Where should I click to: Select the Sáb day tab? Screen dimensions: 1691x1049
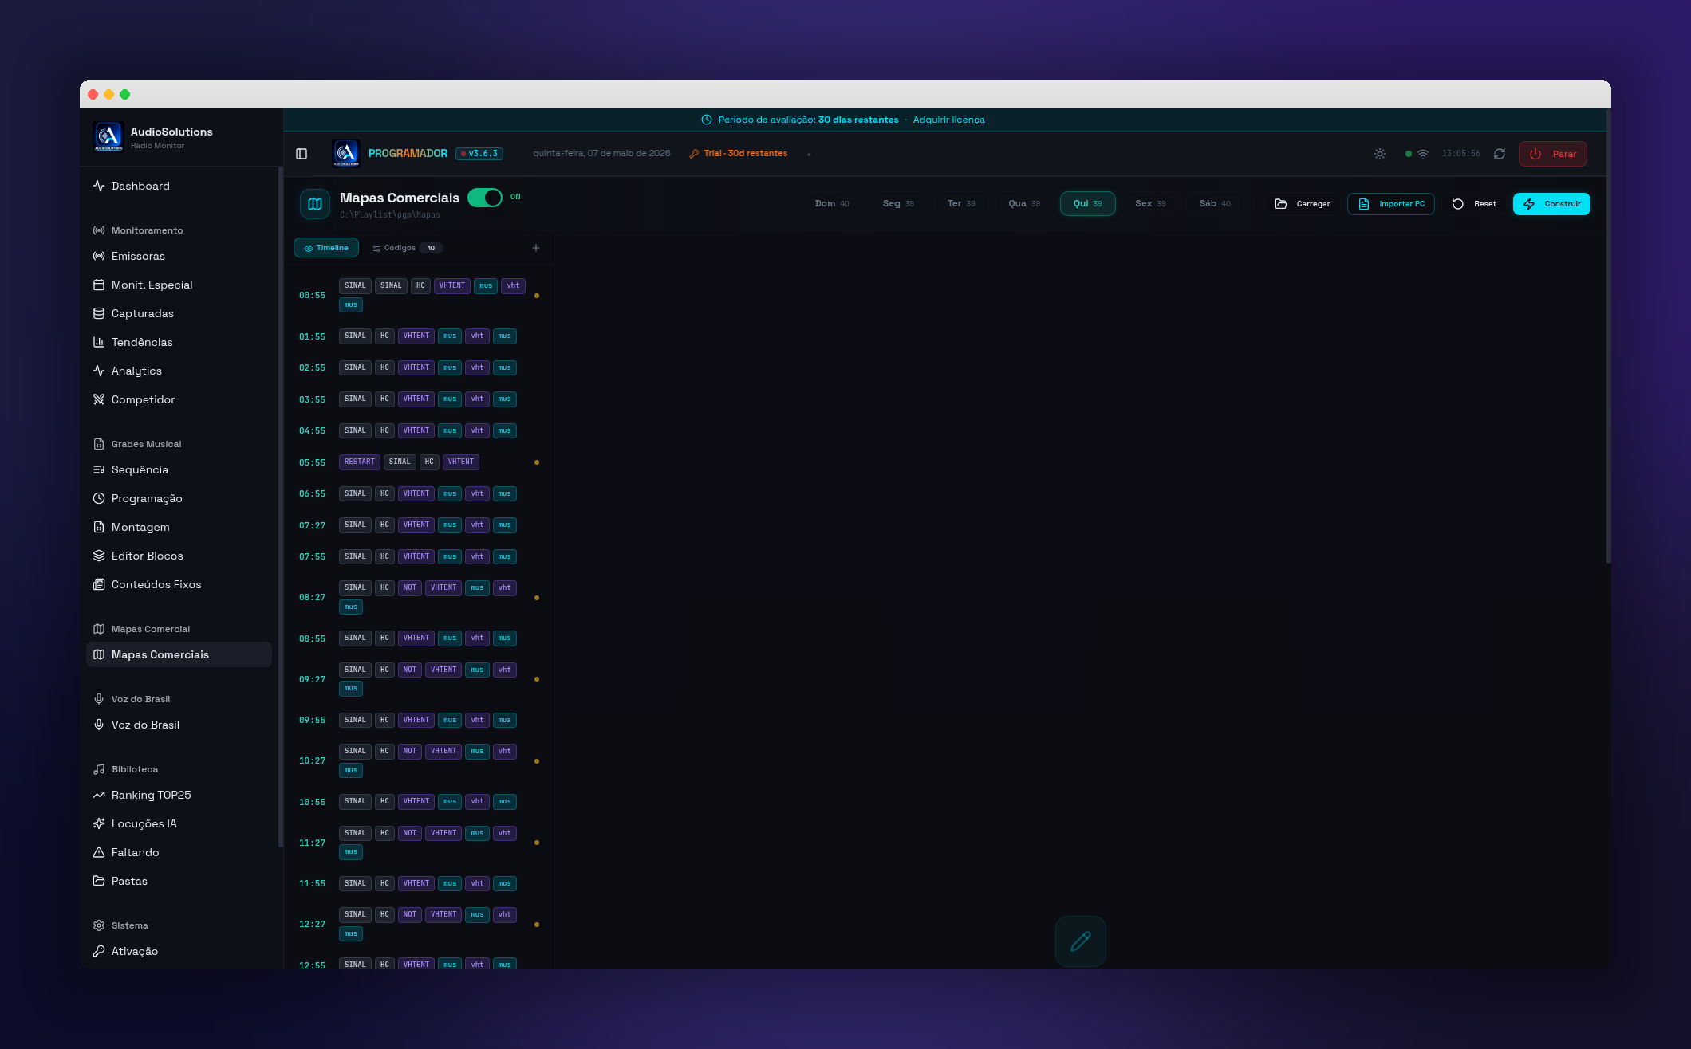coord(1215,204)
